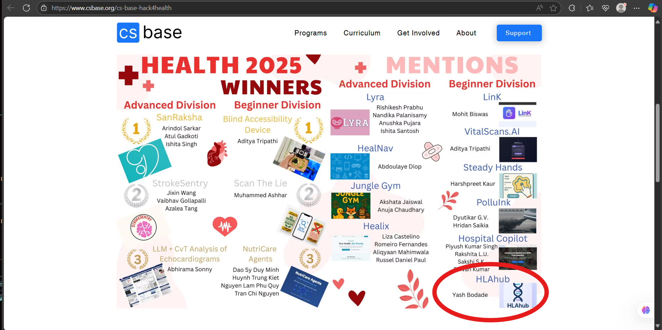Image resolution: width=662 pixels, height=330 pixels.
Task: Click the name Yash Bodade
Action: coord(470,295)
